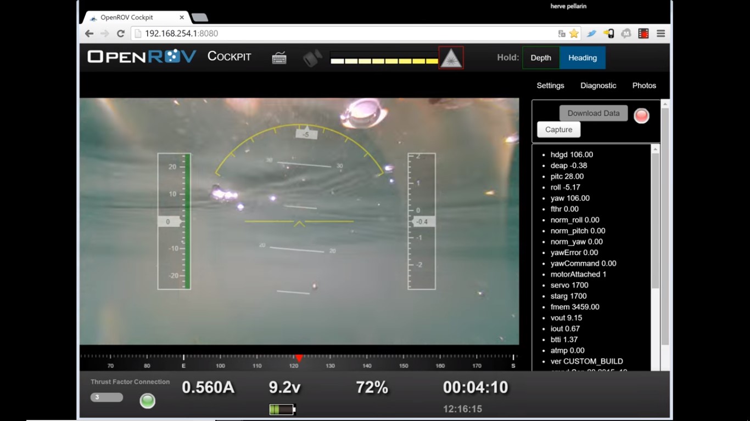750x421 pixels.
Task: Switch to the Settings tab
Action: click(550, 86)
